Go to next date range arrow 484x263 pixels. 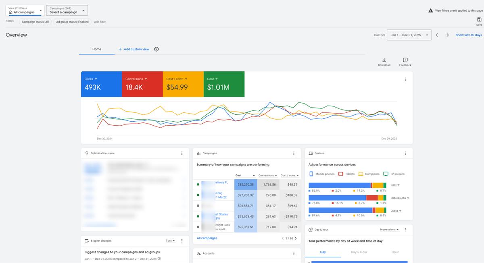[x=448, y=35]
